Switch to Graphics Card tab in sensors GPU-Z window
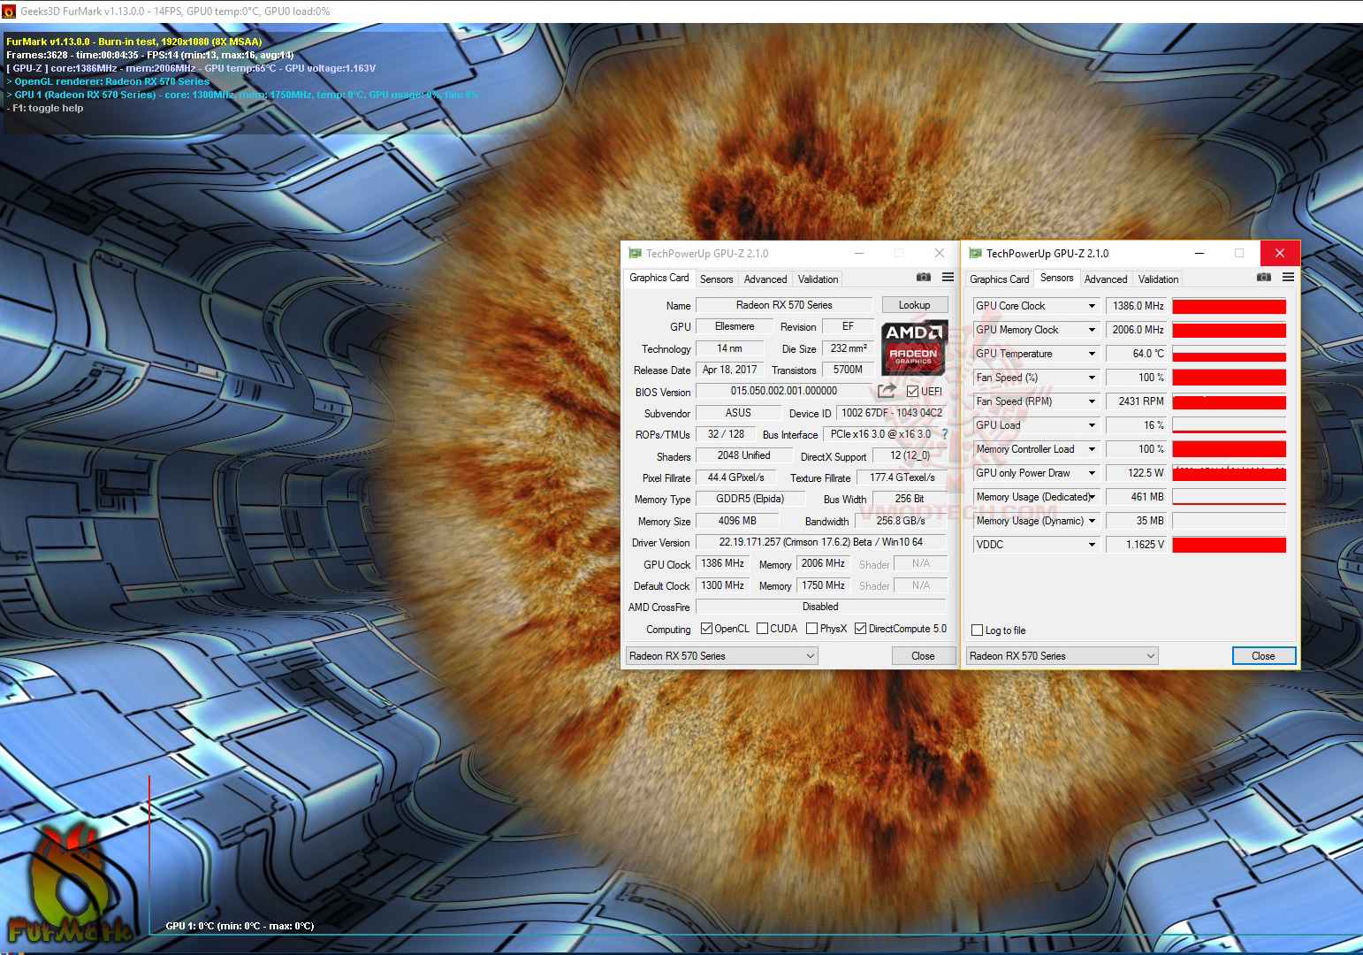 [x=1000, y=279]
